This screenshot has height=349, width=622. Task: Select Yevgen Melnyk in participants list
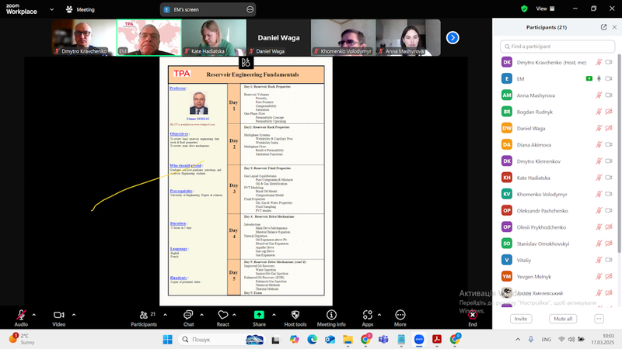pos(557,277)
